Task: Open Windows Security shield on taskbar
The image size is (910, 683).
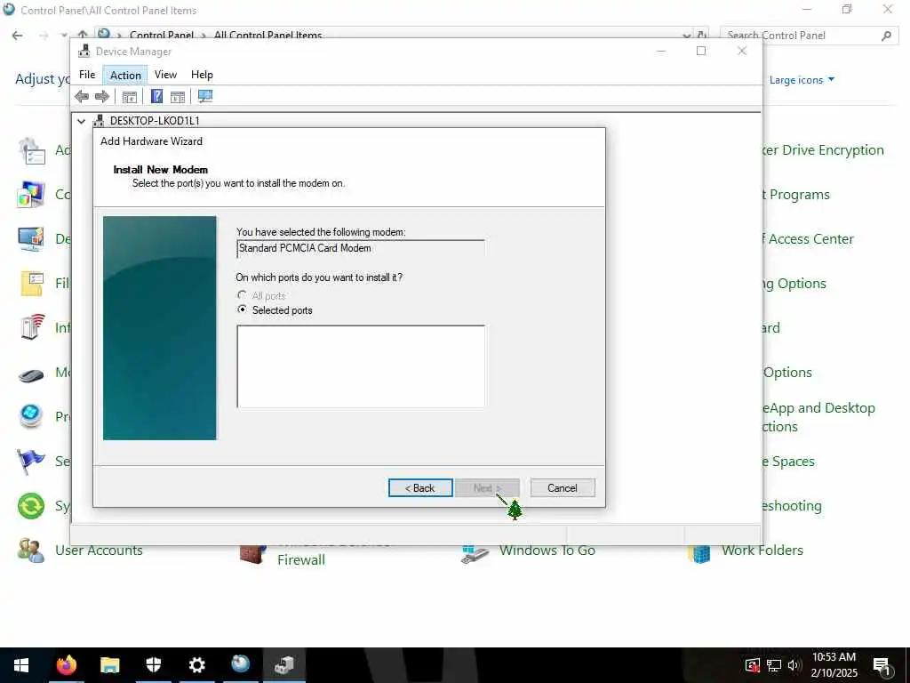Action: pyautogui.click(x=153, y=665)
